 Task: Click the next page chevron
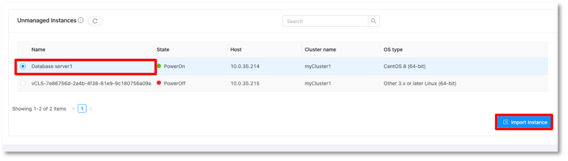tap(91, 108)
